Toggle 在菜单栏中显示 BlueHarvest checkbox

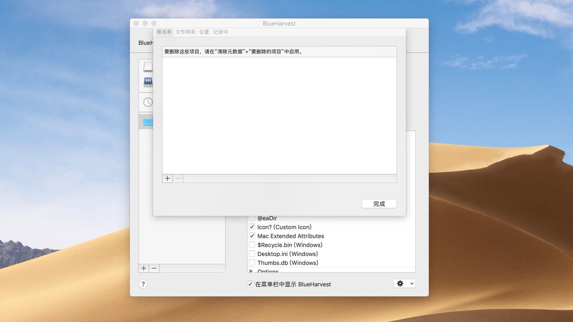(x=250, y=284)
